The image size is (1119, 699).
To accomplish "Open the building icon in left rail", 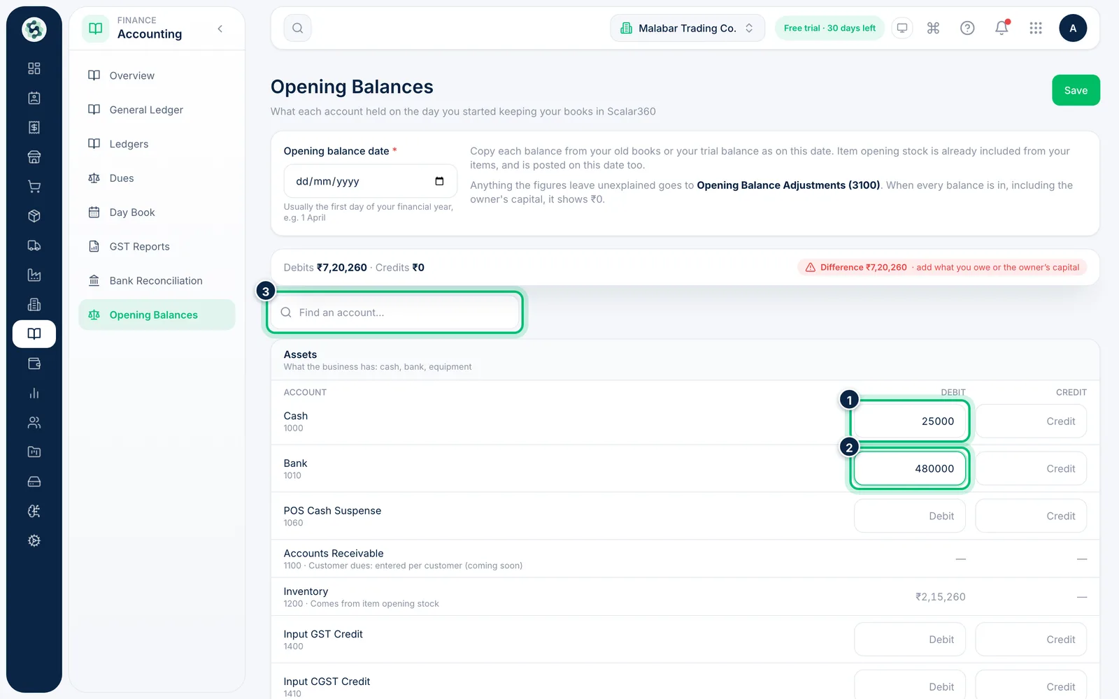I will (34, 305).
